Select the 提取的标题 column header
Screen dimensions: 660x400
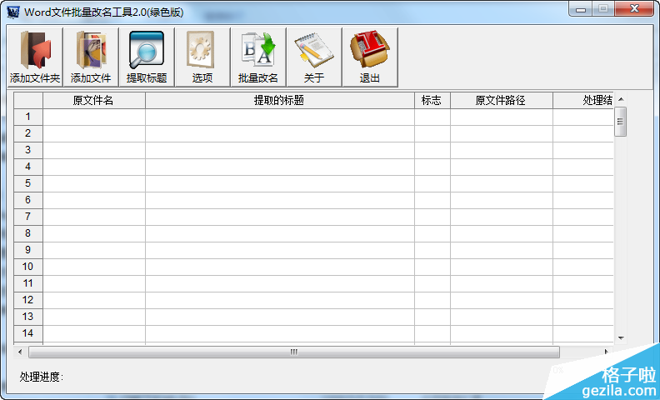point(280,100)
